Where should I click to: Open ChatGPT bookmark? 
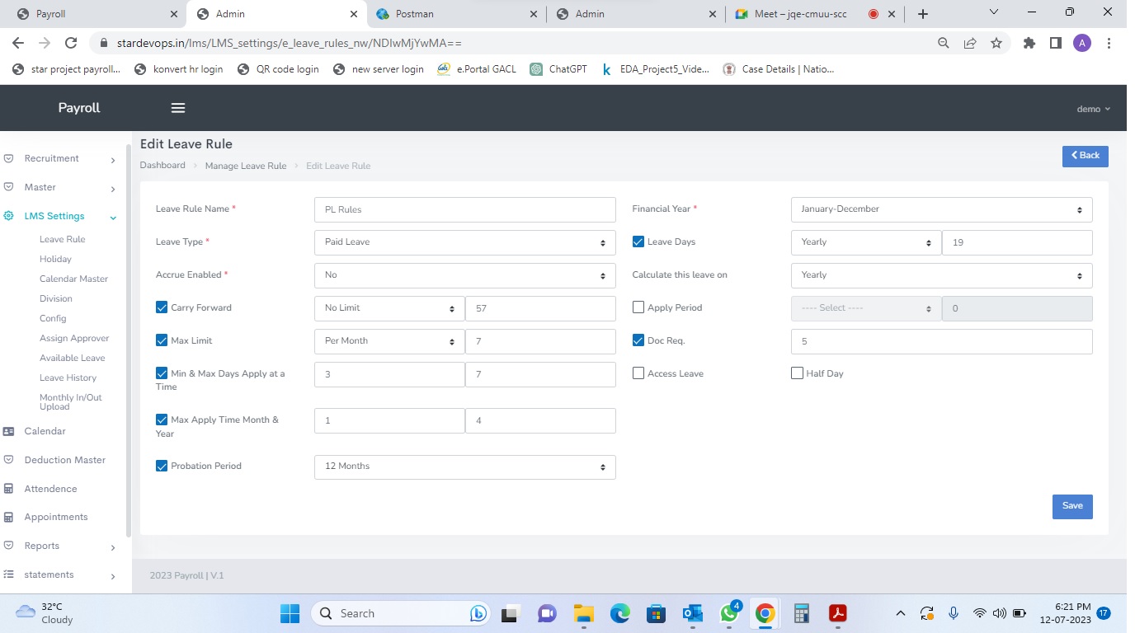pyautogui.click(x=559, y=69)
